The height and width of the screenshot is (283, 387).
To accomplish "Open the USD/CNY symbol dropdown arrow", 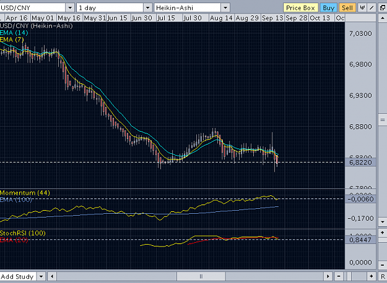I will coord(70,8).
